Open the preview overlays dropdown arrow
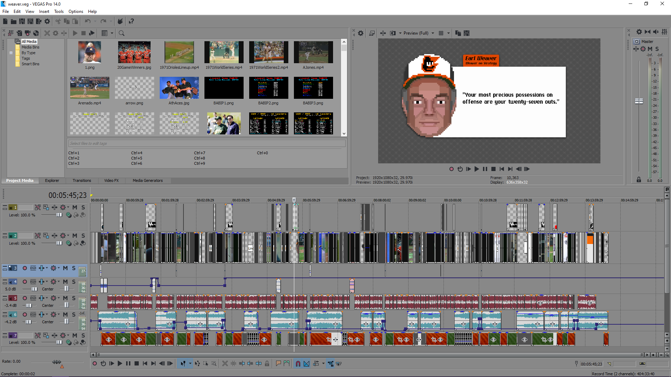Viewport: 671px width, 377px height. coord(448,33)
